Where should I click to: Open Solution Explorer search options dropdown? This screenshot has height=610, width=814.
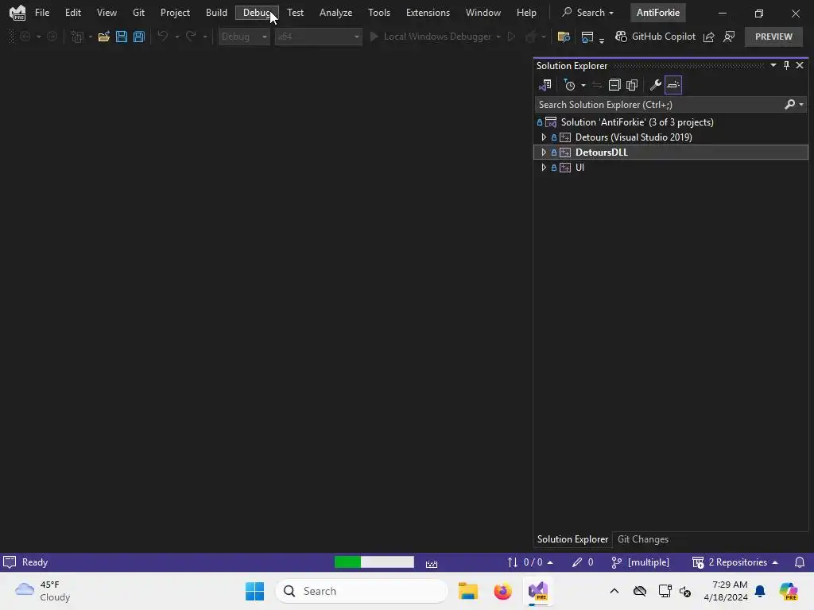[x=801, y=105]
